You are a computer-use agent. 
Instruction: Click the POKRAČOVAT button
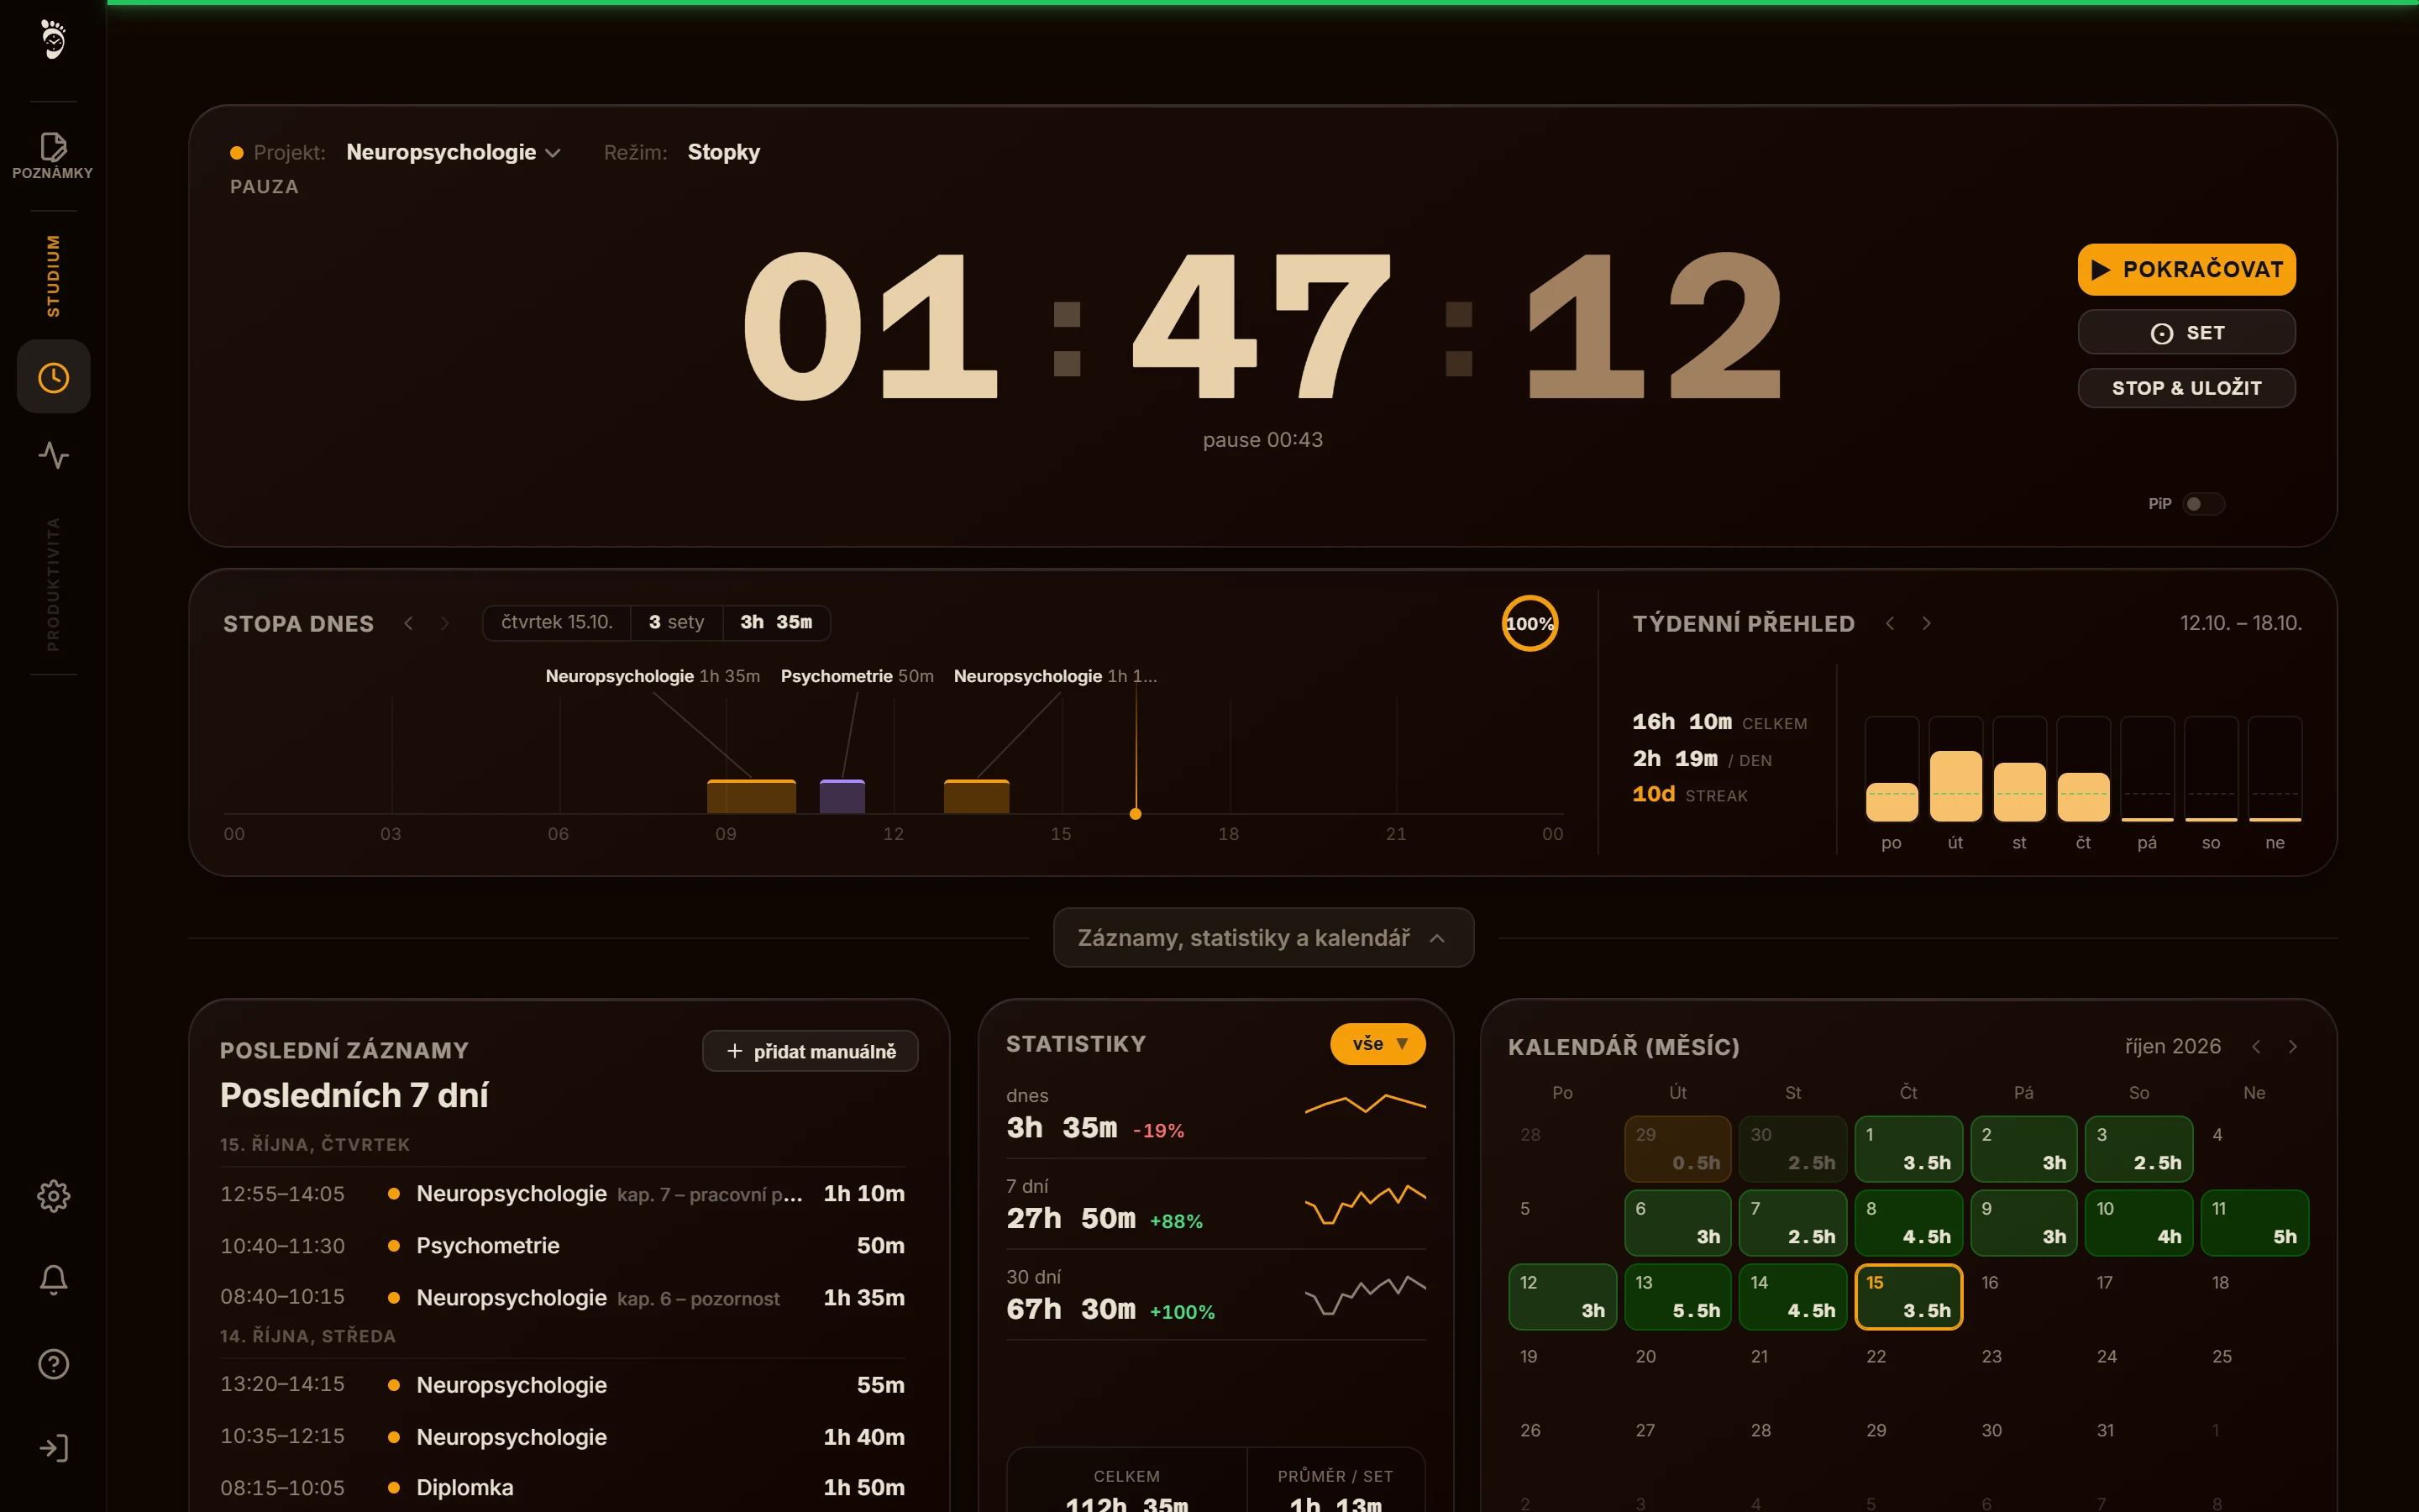(x=2186, y=269)
